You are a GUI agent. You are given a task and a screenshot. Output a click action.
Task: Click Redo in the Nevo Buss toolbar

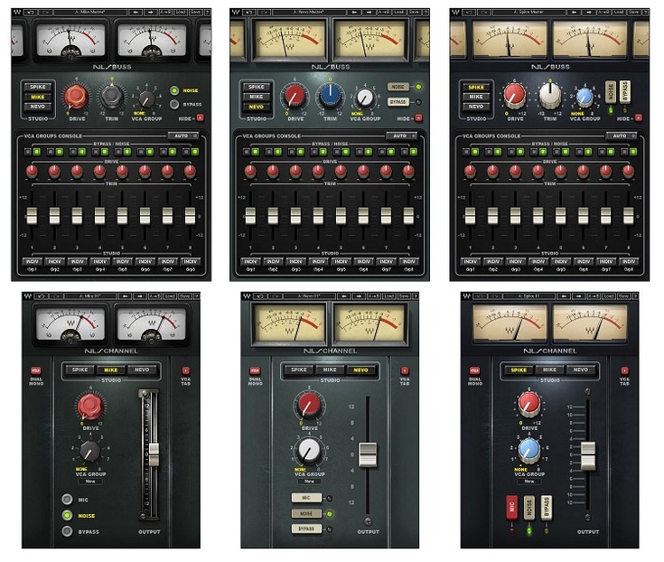(264, 13)
